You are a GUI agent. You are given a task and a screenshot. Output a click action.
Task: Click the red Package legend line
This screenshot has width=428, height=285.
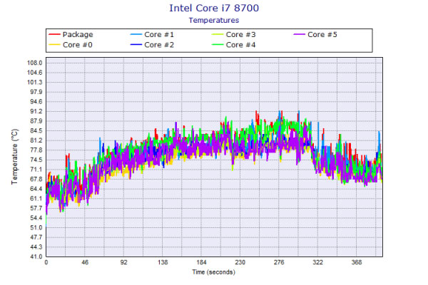(x=54, y=35)
